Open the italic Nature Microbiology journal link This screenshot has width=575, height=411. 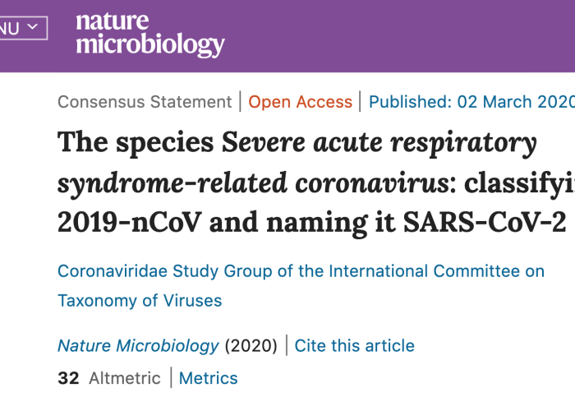coord(138,346)
